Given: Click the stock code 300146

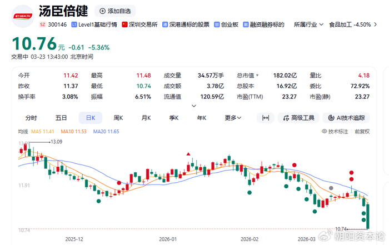Looking at the screenshot, I should pyautogui.click(x=57, y=24).
